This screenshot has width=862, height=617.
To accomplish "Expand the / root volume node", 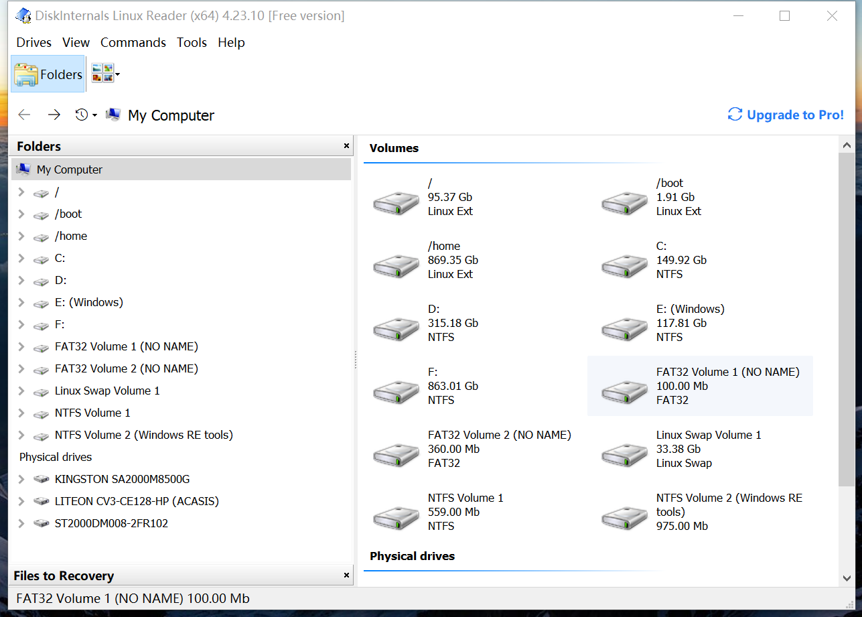I will click(21, 192).
